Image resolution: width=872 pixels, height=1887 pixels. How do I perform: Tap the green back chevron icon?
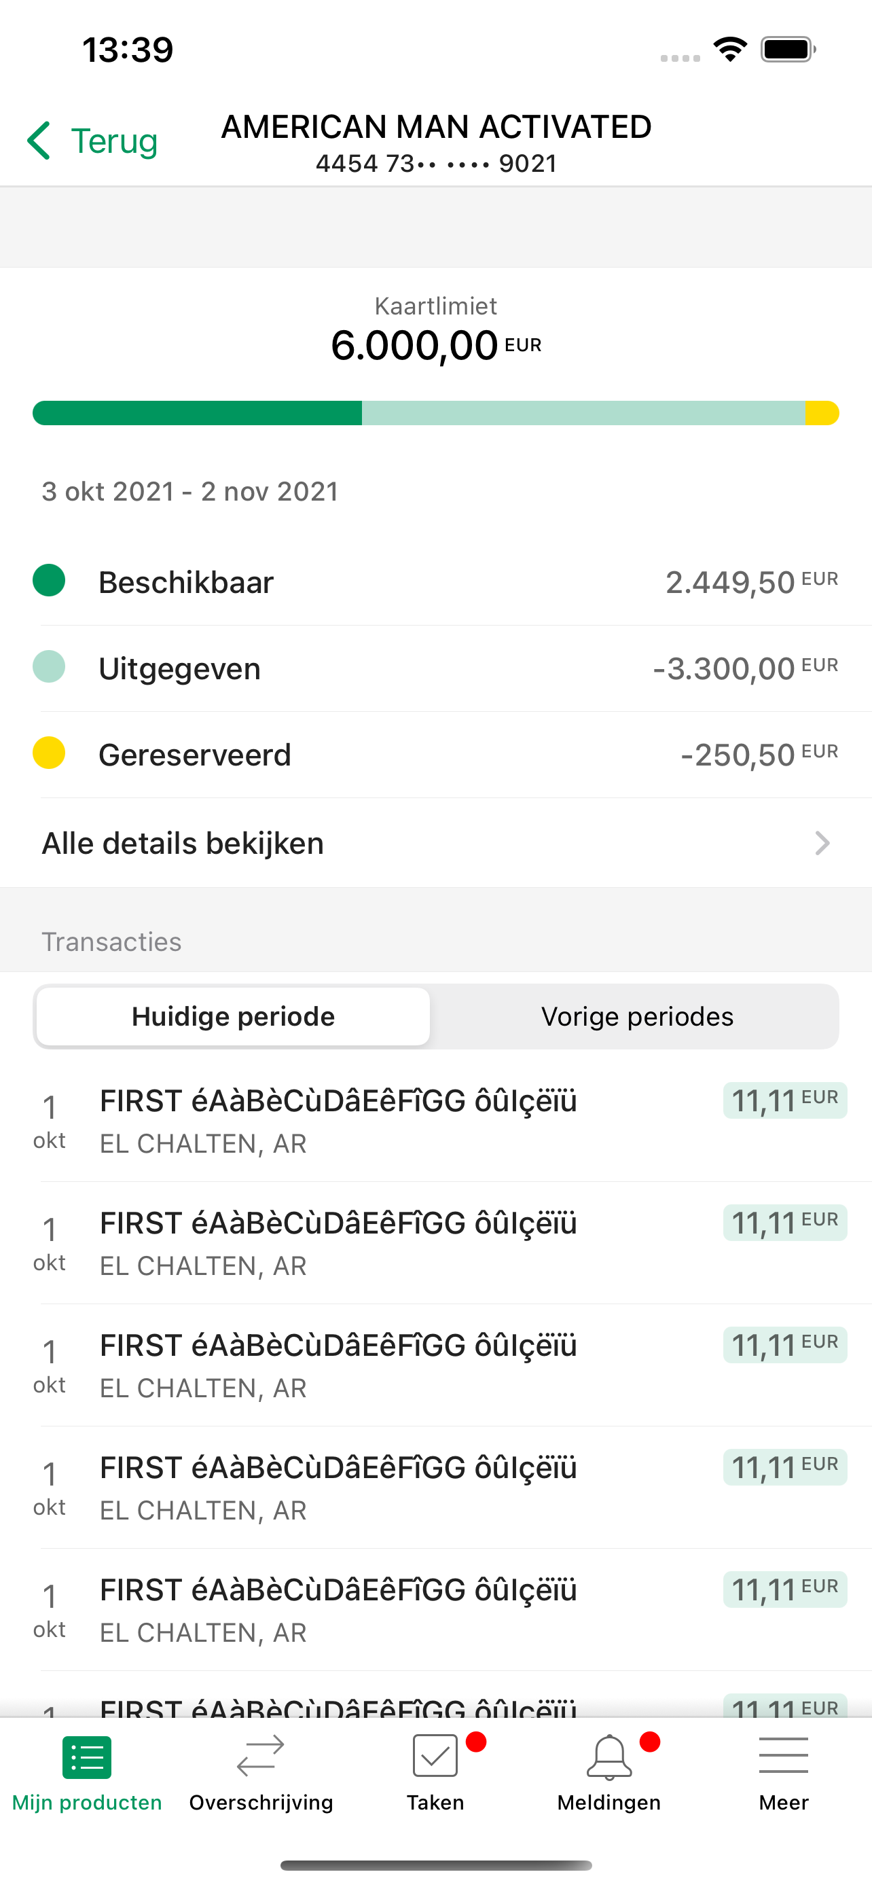pos(39,140)
